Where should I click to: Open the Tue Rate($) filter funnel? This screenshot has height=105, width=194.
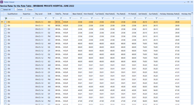coord(103,18)
